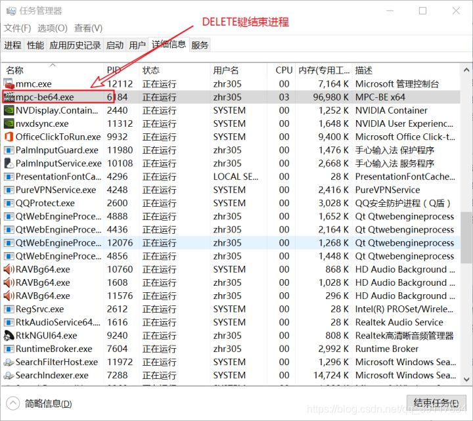Click the Task Manager title bar icon
This screenshot has width=473, height=421.
(11, 11)
